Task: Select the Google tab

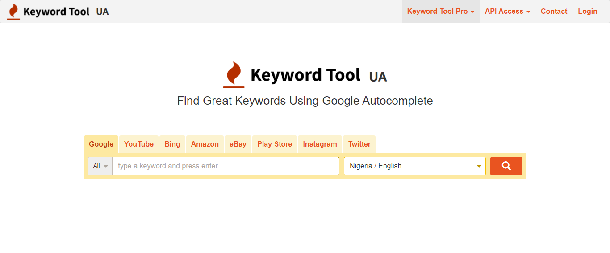Action: click(101, 144)
